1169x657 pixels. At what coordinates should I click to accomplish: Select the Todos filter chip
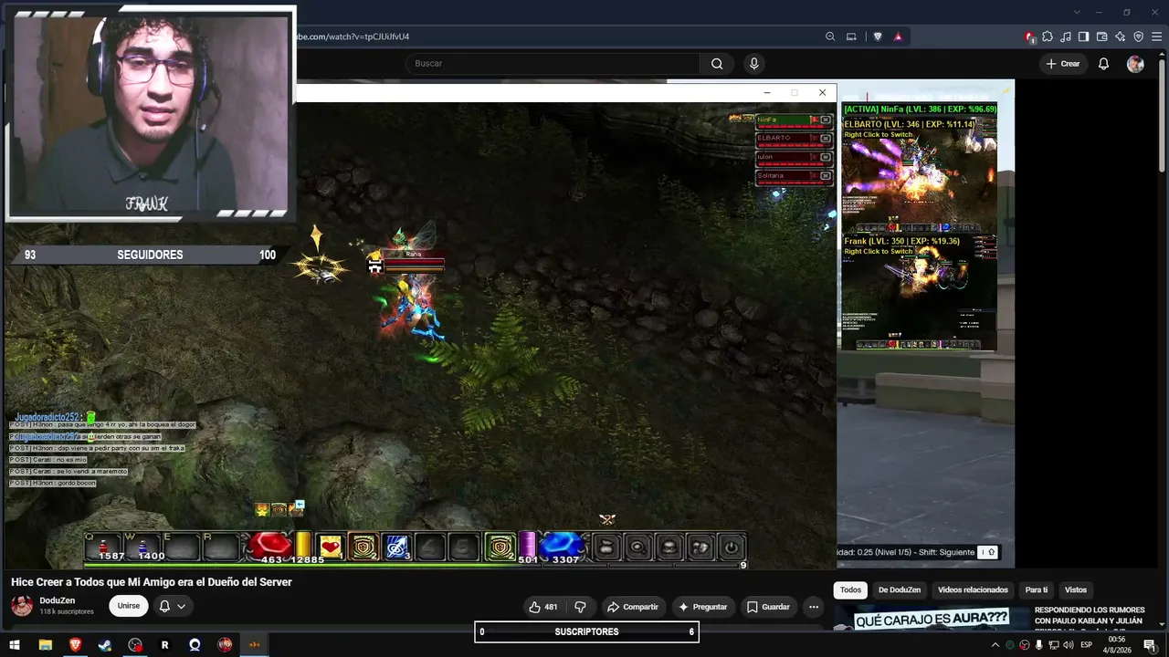point(850,589)
